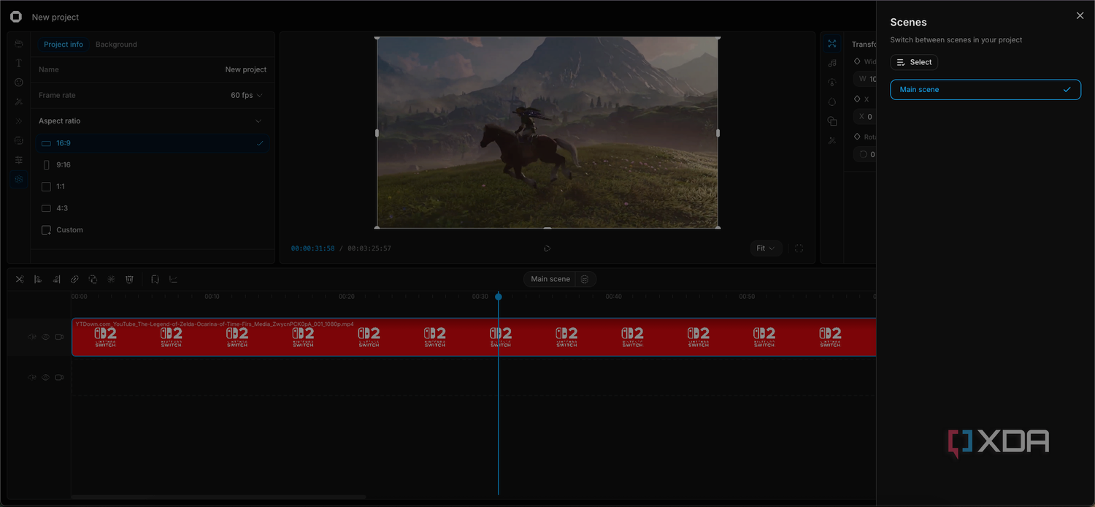Open the Speed properties gauge icon
The height and width of the screenshot is (507, 1095).
coord(832,83)
